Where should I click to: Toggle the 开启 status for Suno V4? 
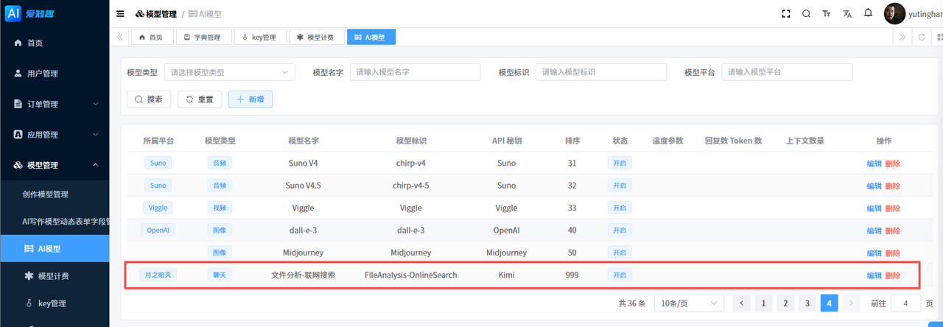[x=619, y=163]
